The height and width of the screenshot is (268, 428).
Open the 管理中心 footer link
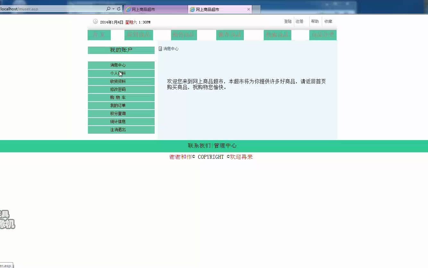point(225,146)
